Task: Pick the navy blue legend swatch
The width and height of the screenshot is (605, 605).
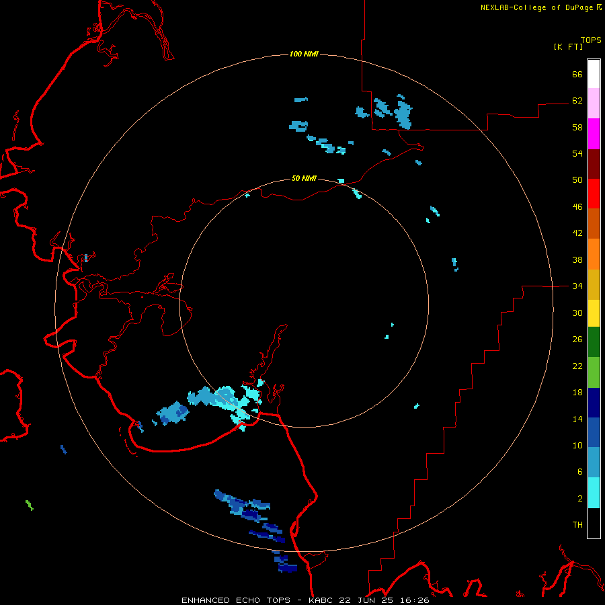Action: pyautogui.click(x=594, y=403)
